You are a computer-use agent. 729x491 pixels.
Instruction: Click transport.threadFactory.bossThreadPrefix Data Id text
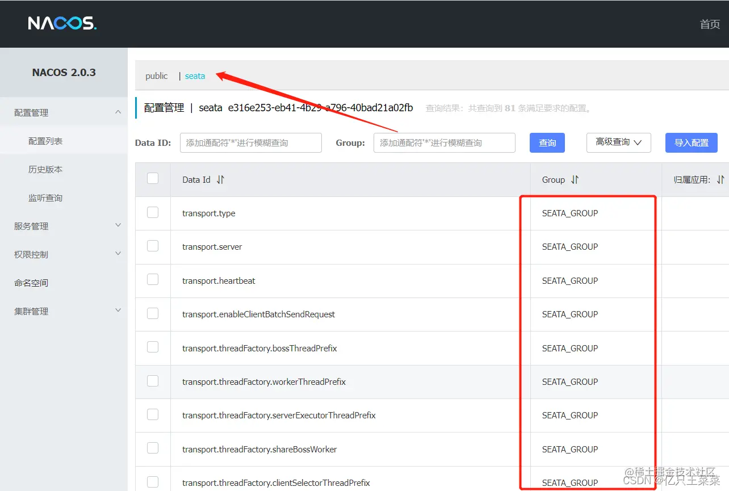coord(259,348)
